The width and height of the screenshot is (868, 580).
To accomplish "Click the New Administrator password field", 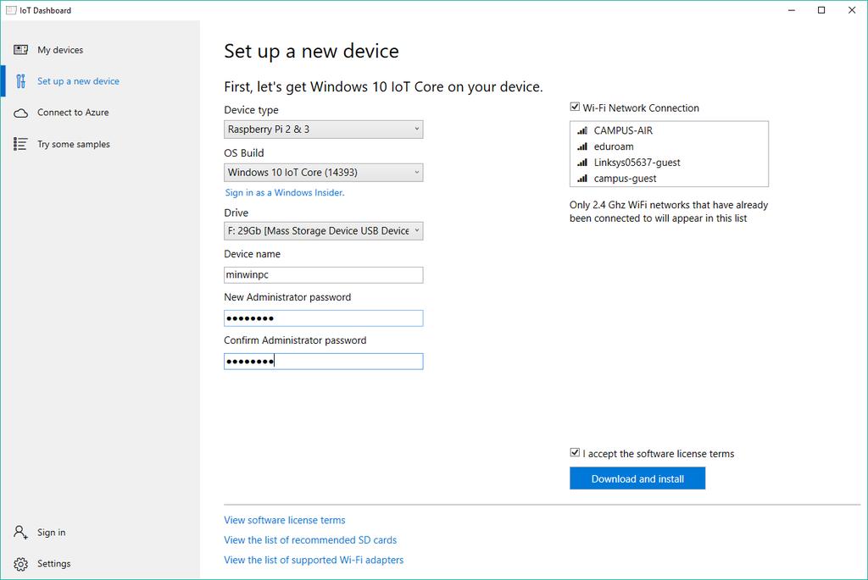I will coord(323,318).
